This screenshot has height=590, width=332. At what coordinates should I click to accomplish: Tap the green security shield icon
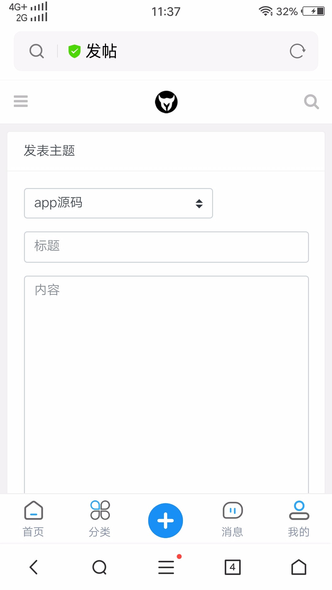[74, 51]
